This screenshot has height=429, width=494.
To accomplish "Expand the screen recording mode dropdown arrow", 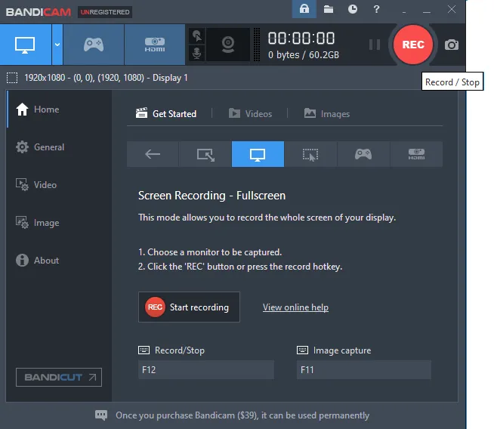I will (57, 45).
